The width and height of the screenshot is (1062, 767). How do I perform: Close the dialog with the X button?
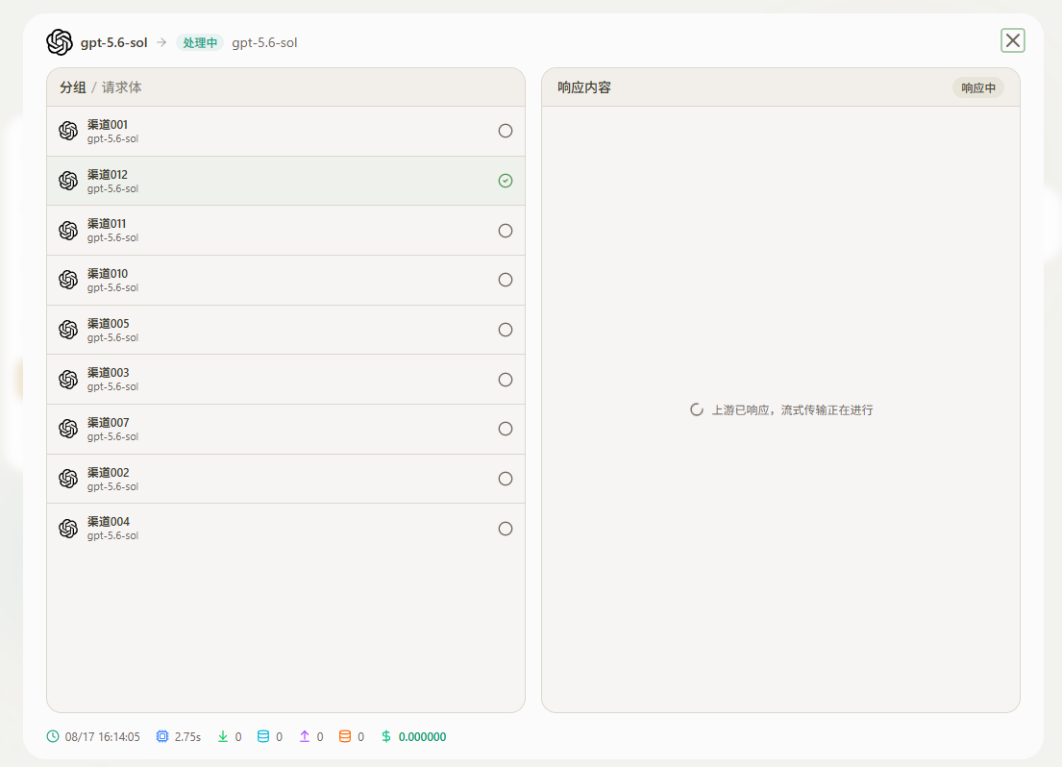[x=1013, y=40]
